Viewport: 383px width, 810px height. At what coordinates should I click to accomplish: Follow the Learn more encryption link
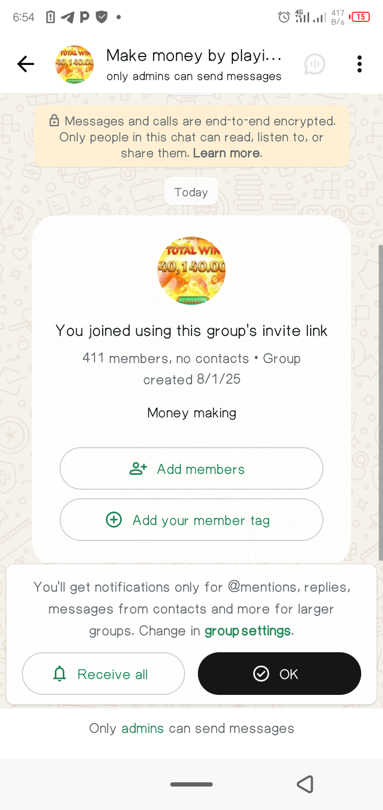(x=227, y=153)
